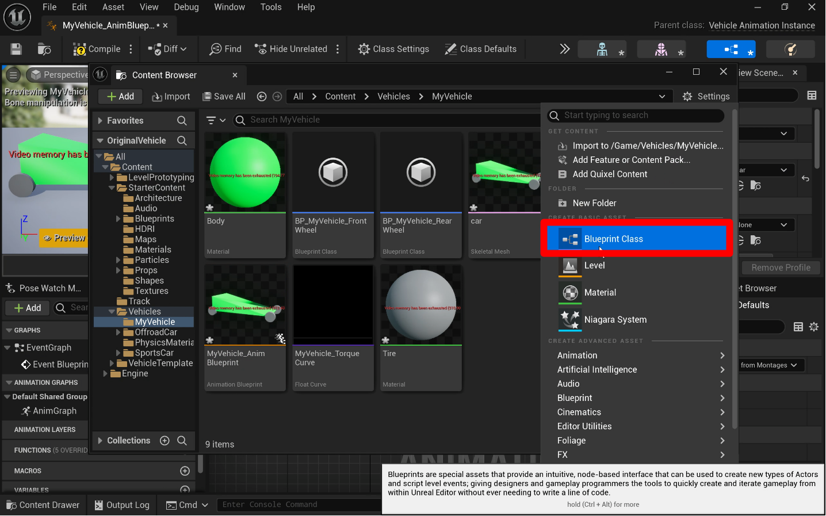Click the Collections search icon
826x516 pixels.
[182, 441]
